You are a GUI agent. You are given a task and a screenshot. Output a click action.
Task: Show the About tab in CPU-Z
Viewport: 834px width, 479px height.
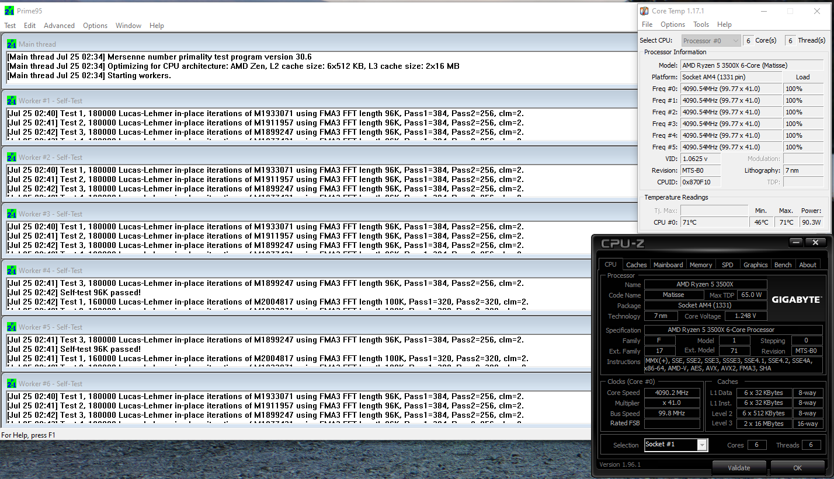(x=808, y=265)
